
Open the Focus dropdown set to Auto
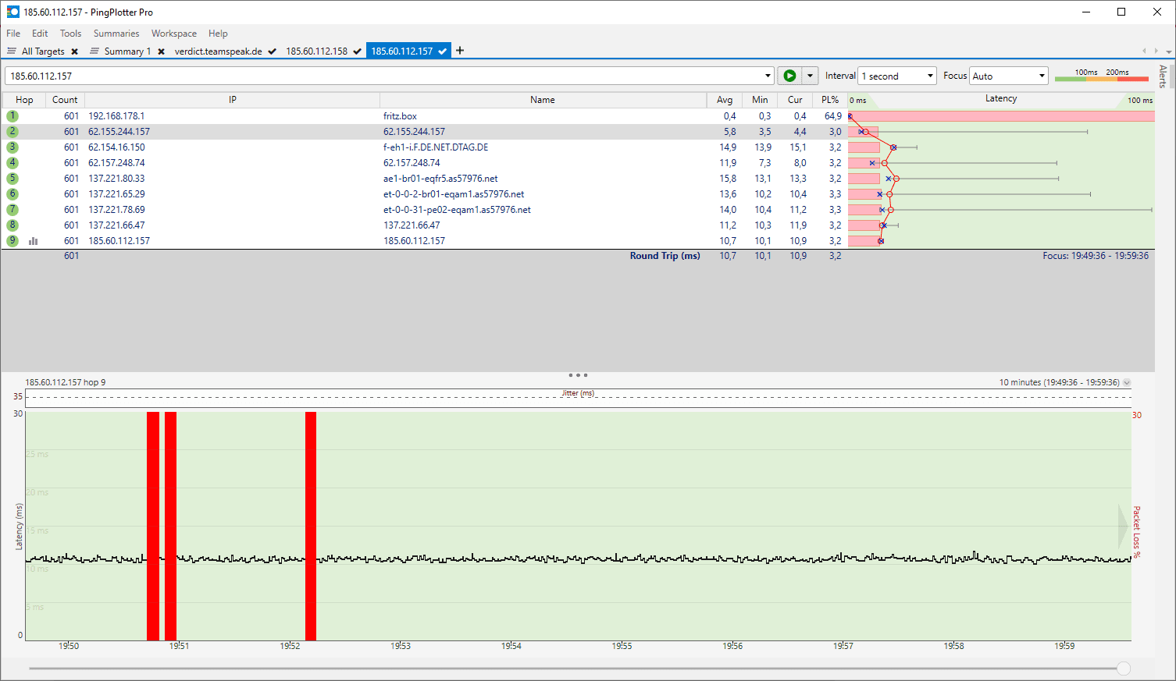click(x=1008, y=76)
